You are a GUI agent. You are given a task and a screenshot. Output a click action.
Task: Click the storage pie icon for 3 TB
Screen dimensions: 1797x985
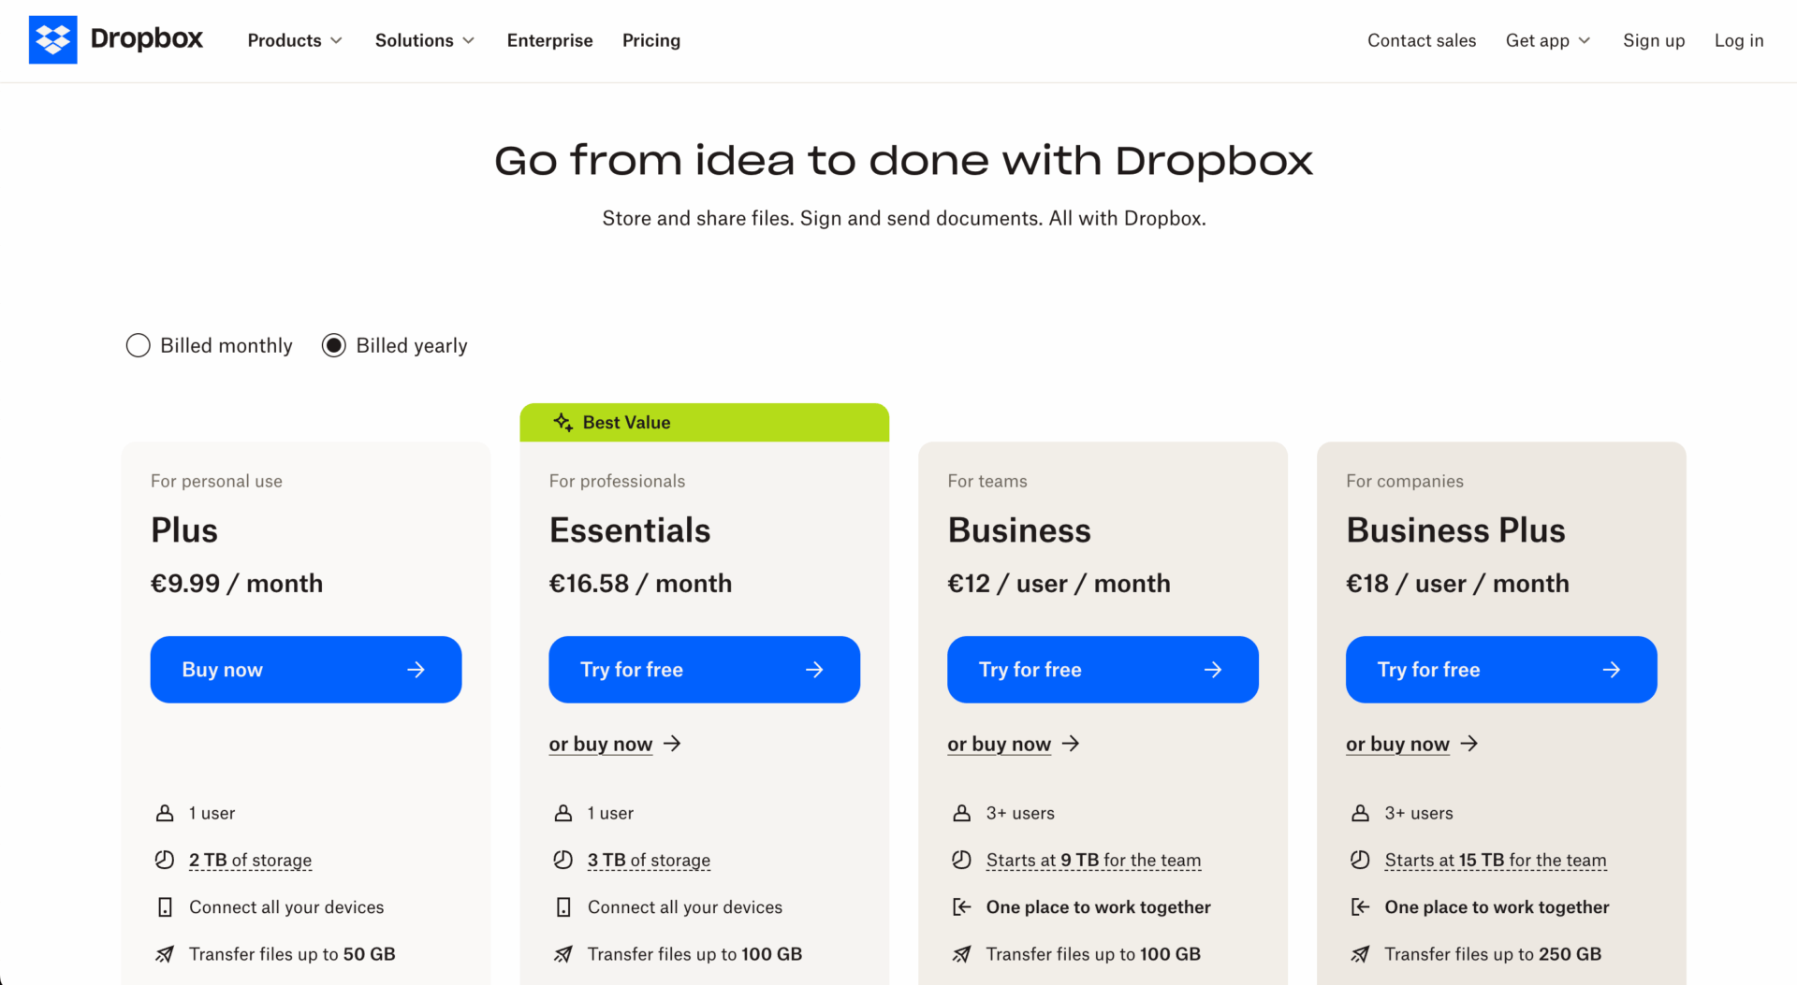pyautogui.click(x=563, y=860)
